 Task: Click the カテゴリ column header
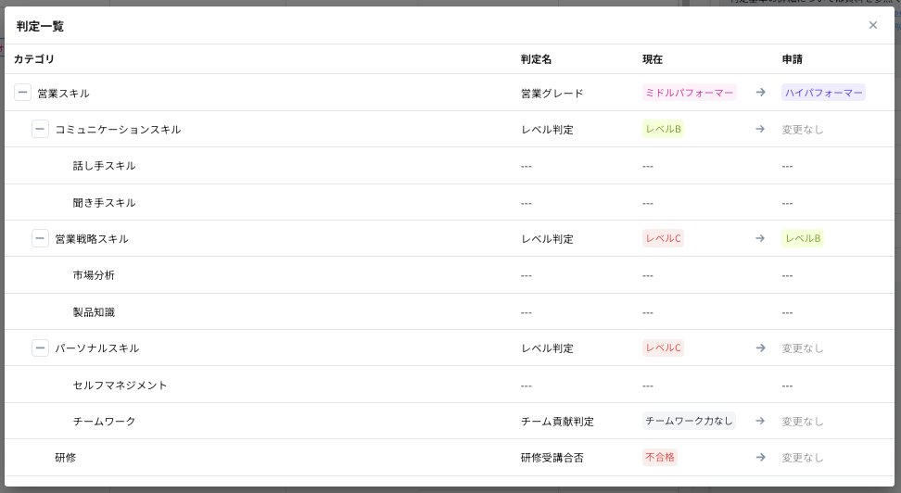pos(33,59)
